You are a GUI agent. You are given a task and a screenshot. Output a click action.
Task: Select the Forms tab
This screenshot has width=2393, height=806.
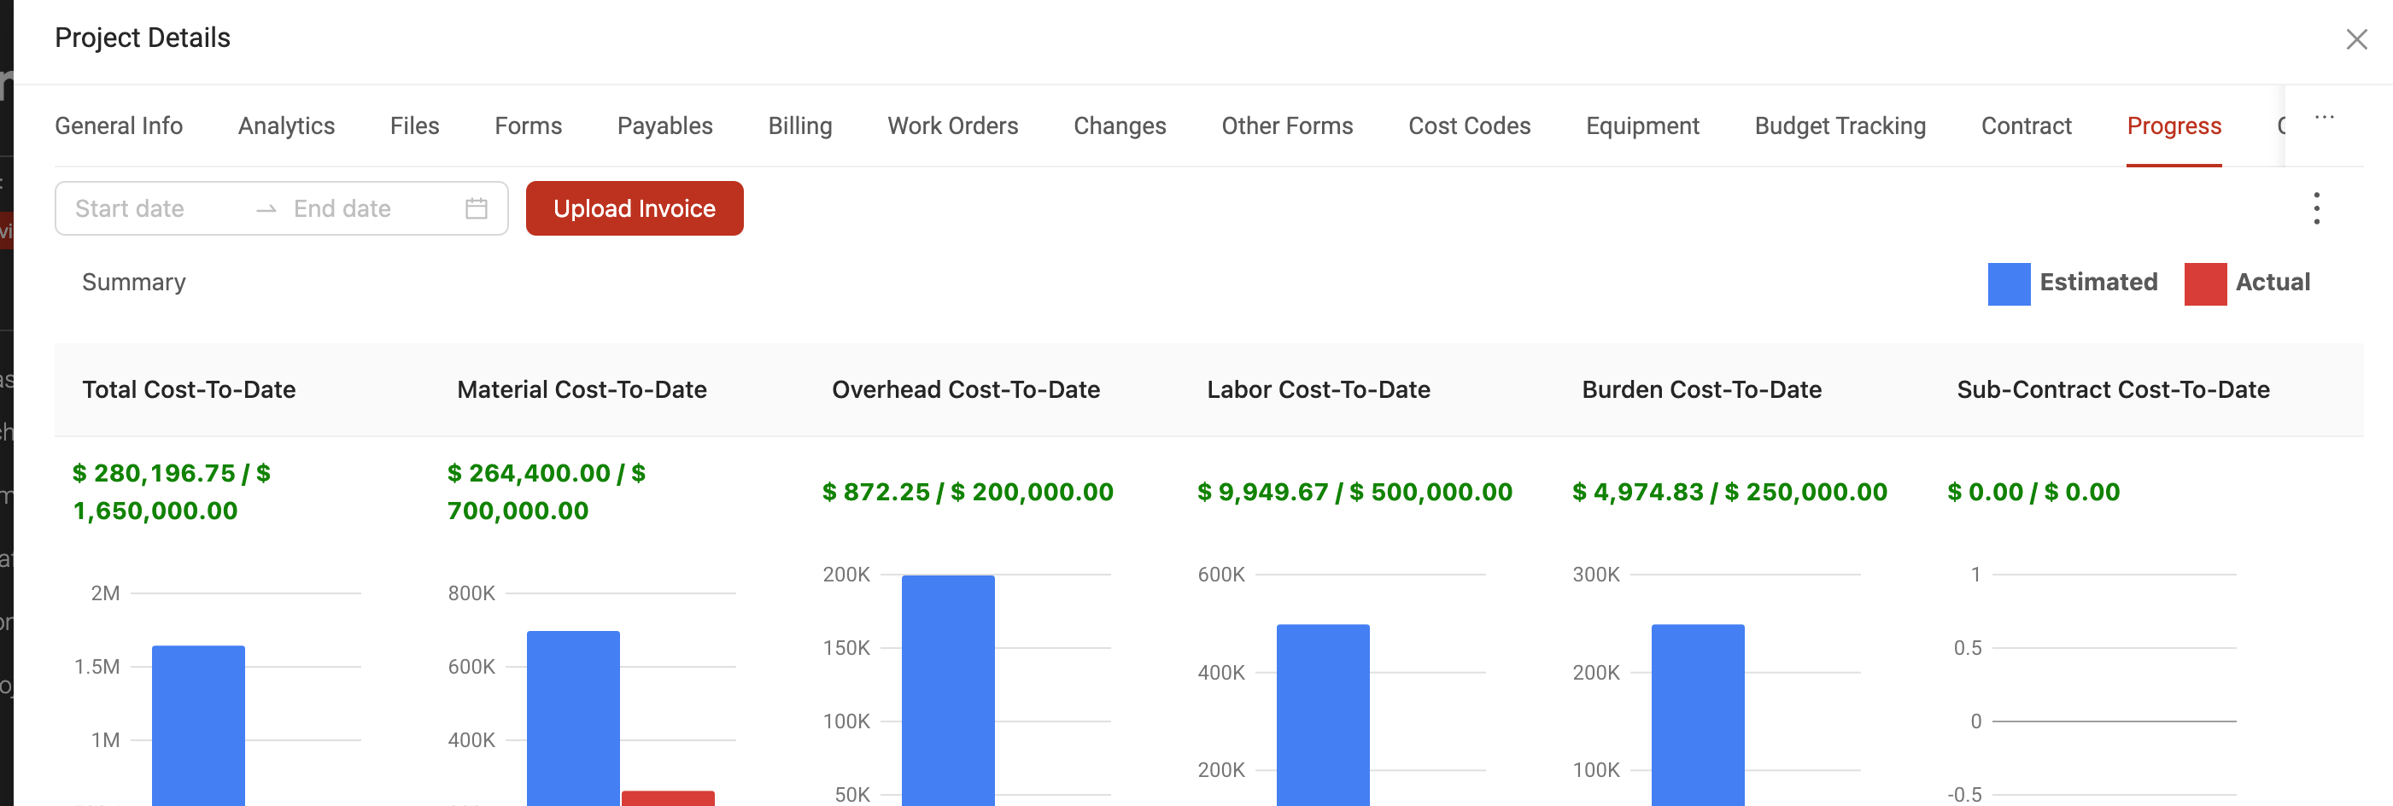[528, 126]
